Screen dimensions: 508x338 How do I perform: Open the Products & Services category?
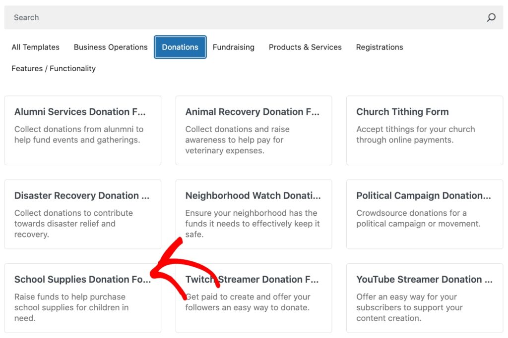pos(305,47)
